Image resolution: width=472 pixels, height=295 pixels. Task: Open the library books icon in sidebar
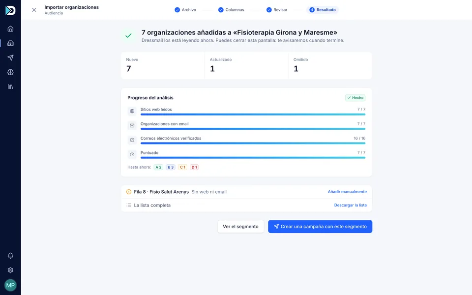pyautogui.click(x=10, y=87)
